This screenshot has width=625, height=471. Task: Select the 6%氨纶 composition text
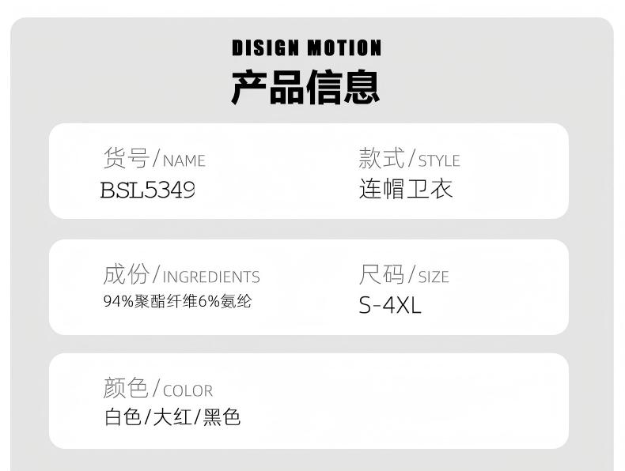click(x=230, y=301)
